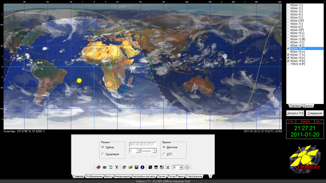Select the NOAA 17 satellite marker on map
This screenshot has width=326, height=183.
(x=205, y=120)
